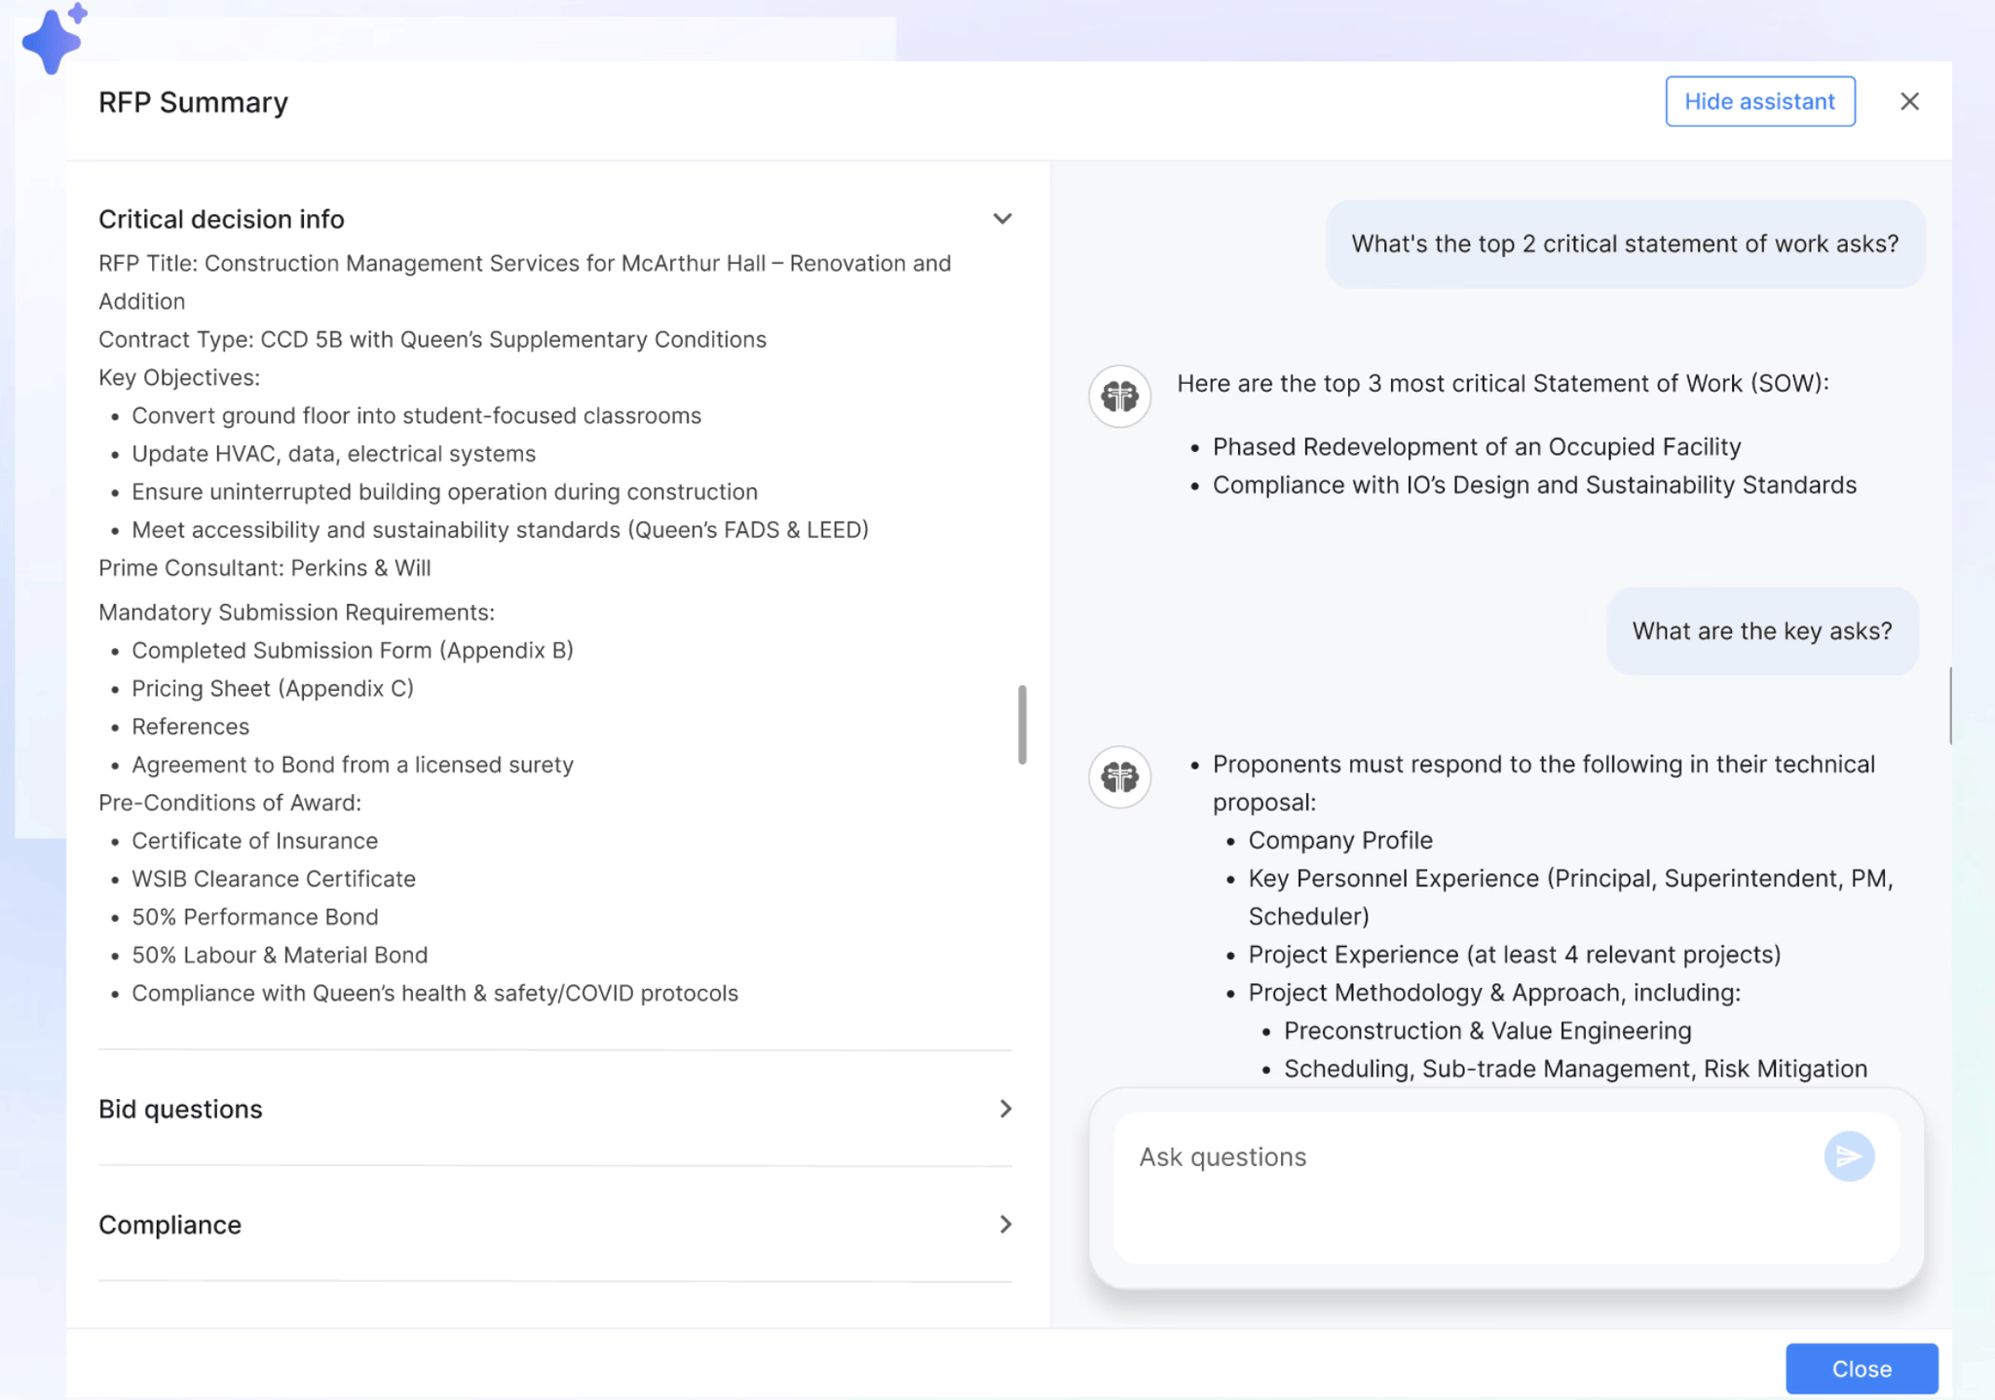The height and width of the screenshot is (1400, 1995).
Task: Click the Close button
Action: tap(1860, 1368)
